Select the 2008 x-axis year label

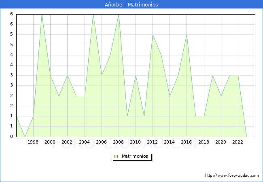pyautogui.click(x=119, y=142)
